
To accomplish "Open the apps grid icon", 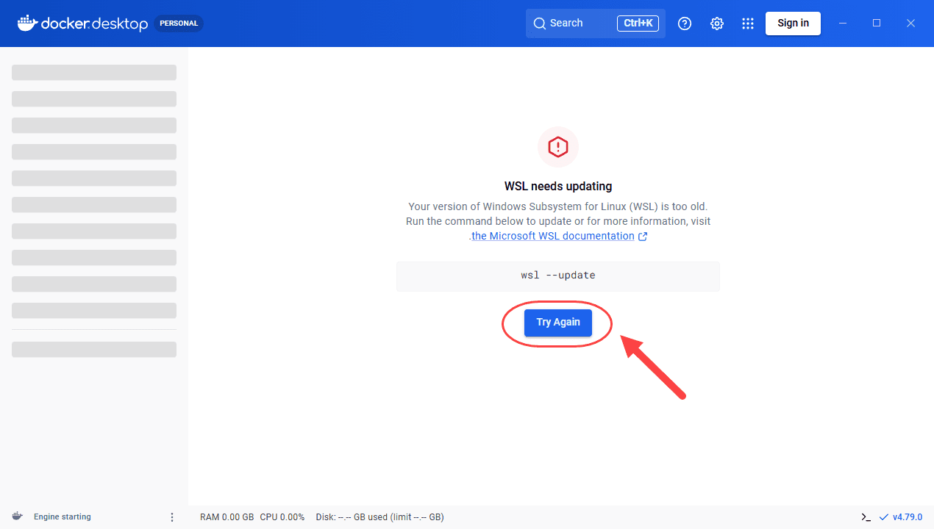I will coord(748,24).
